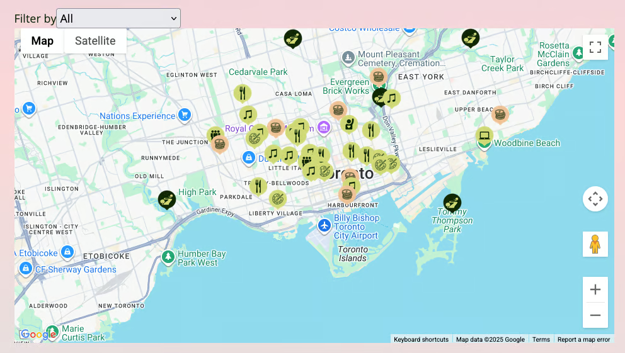The width and height of the screenshot is (625, 353).
Task: Click the music note marker beside Don Valley
Action: coord(392,98)
